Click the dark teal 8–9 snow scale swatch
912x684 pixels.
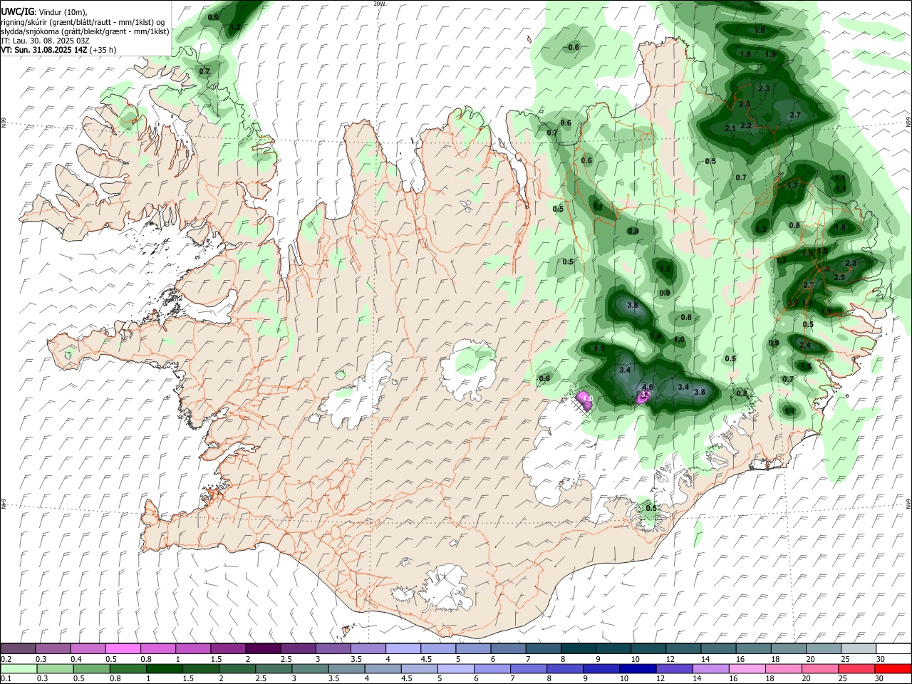[x=578, y=649]
